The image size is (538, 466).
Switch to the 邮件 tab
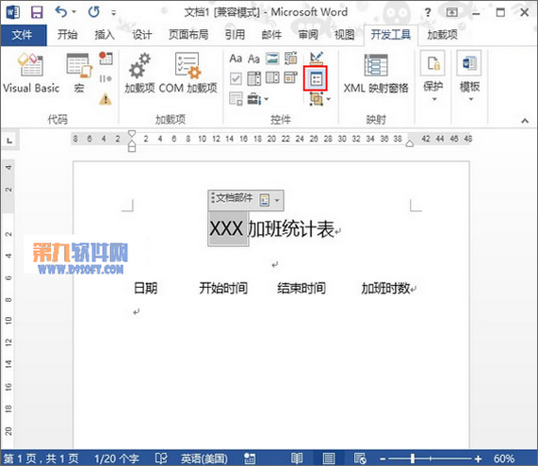click(x=271, y=35)
